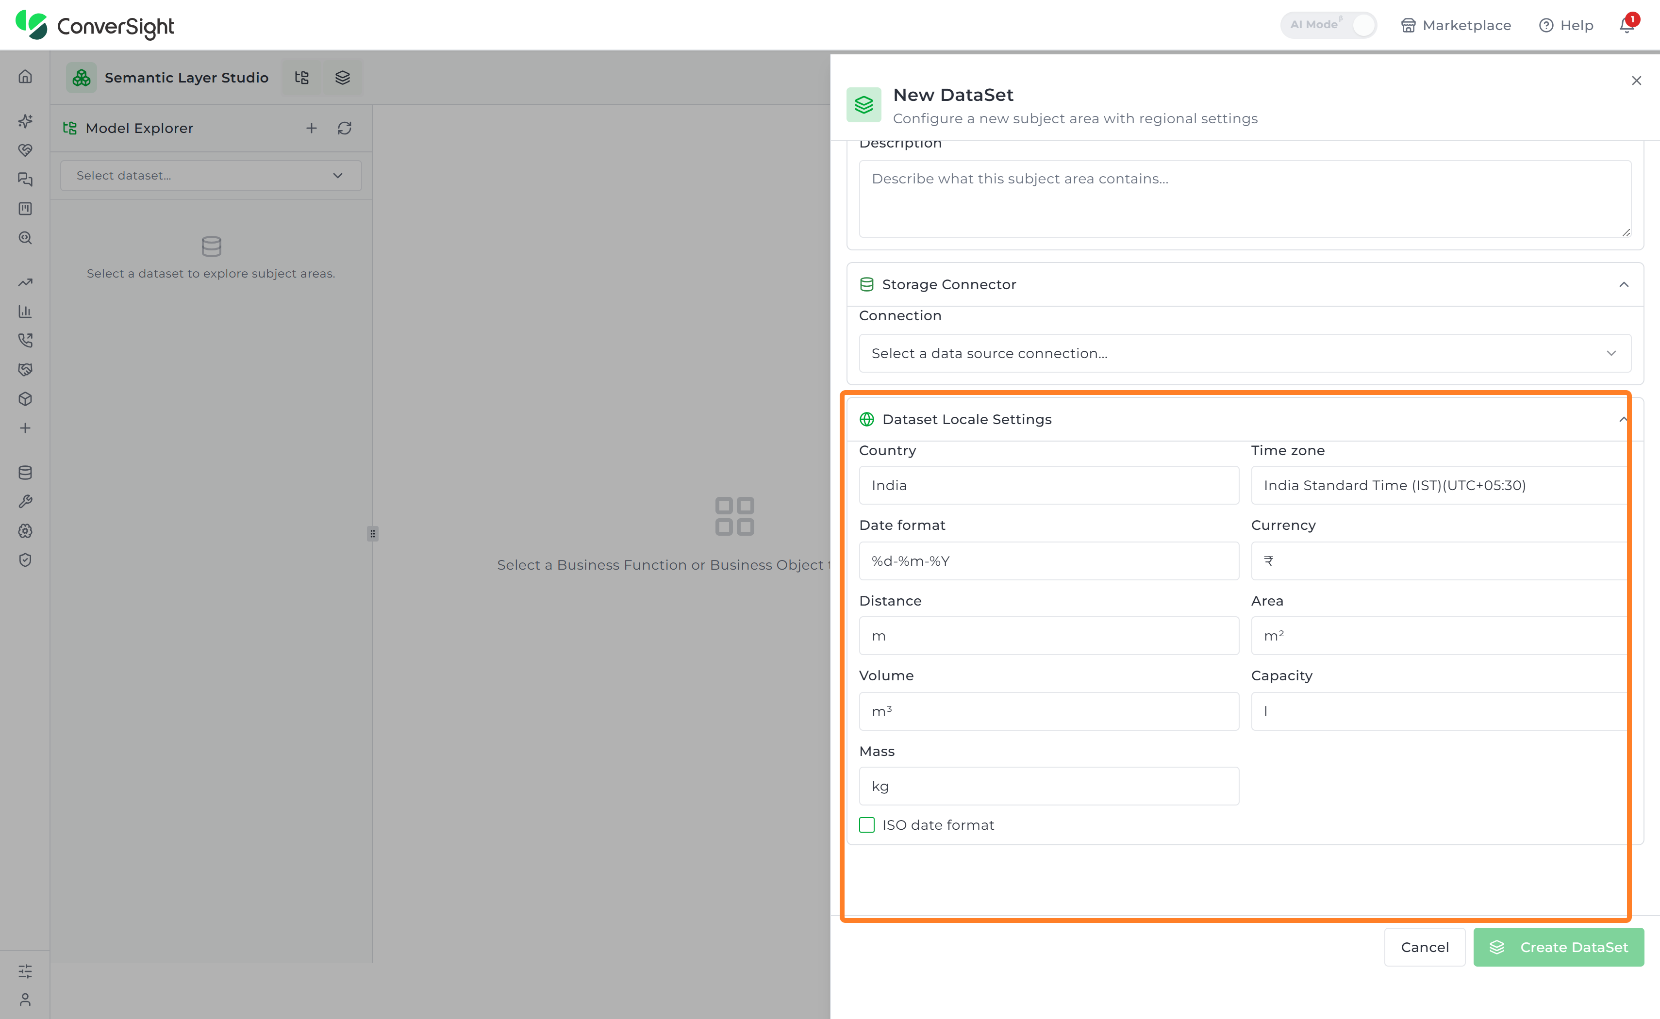This screenshot has height=1019, width=1660.
Task: Click the Mass field showing kg
Action: point(1049,786)
